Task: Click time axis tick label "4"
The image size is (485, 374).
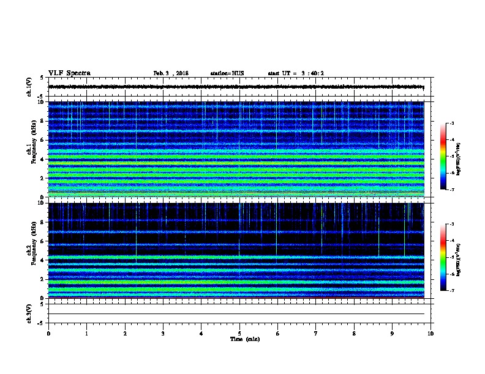Action: (201, 334)
